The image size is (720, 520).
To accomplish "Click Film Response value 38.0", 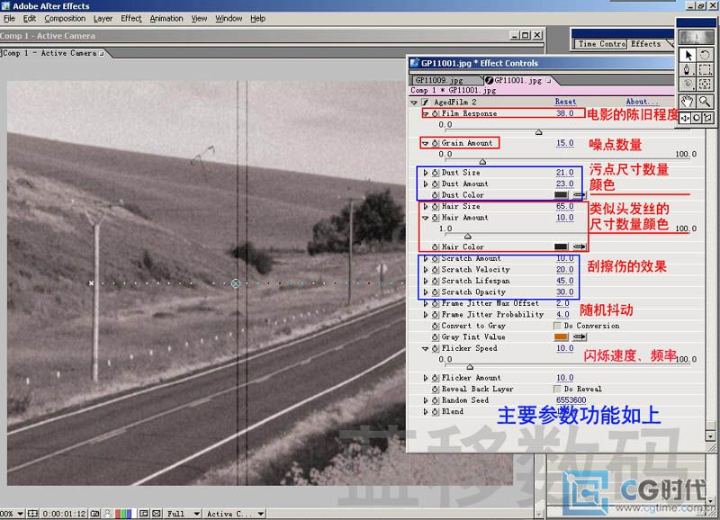I will pyautogui.click(x=565, y=113).
